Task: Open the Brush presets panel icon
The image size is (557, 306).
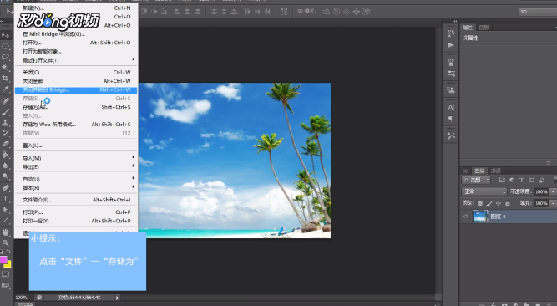Action: 451,62
